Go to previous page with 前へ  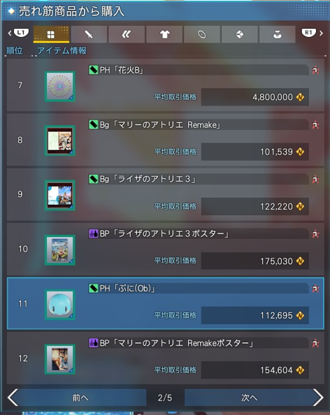coord(77,398)
